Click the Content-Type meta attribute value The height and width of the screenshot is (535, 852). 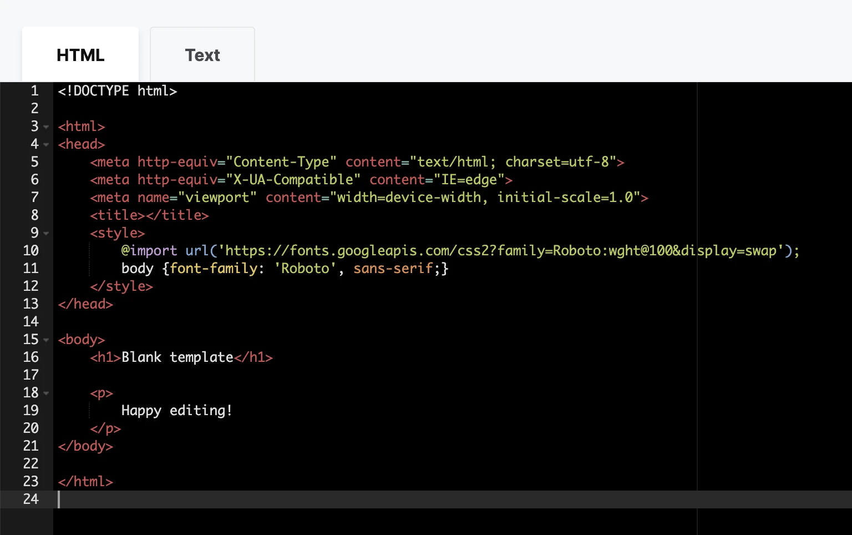[285, 162]
